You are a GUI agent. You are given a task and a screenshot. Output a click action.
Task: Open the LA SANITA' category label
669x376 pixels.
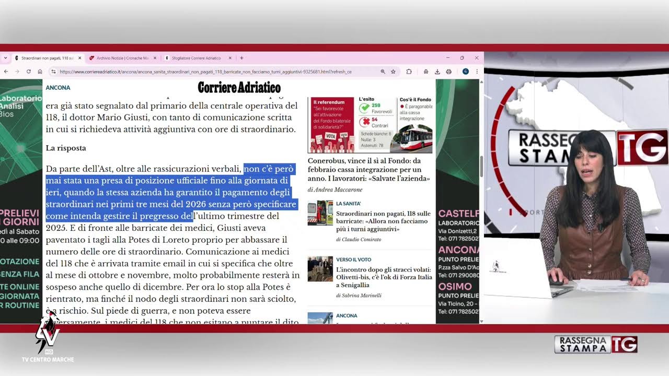coord(348,204)
